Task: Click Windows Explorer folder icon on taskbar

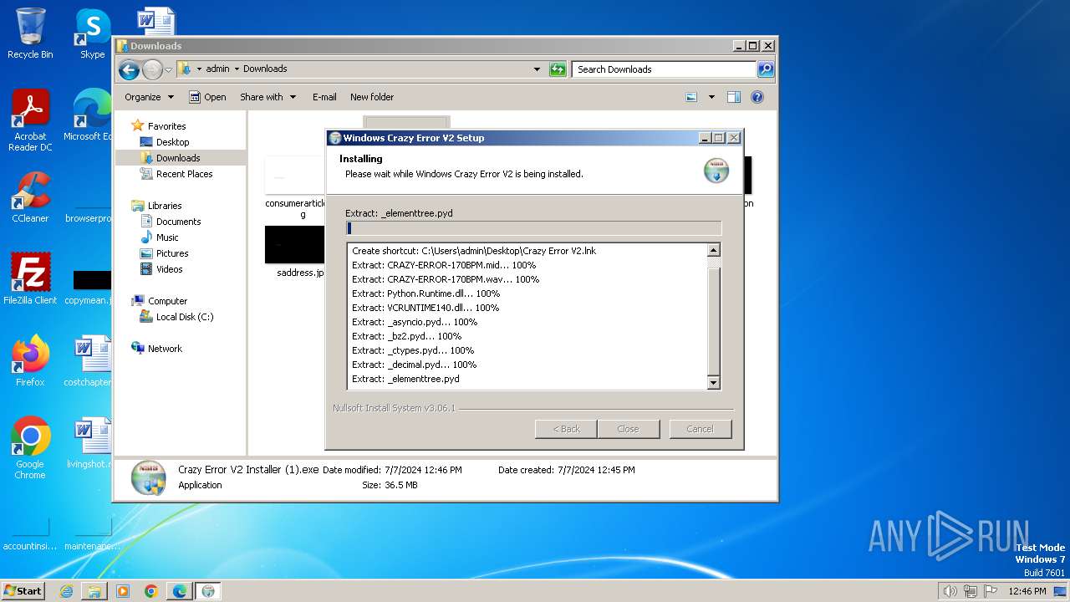Action: pos(94,591)
